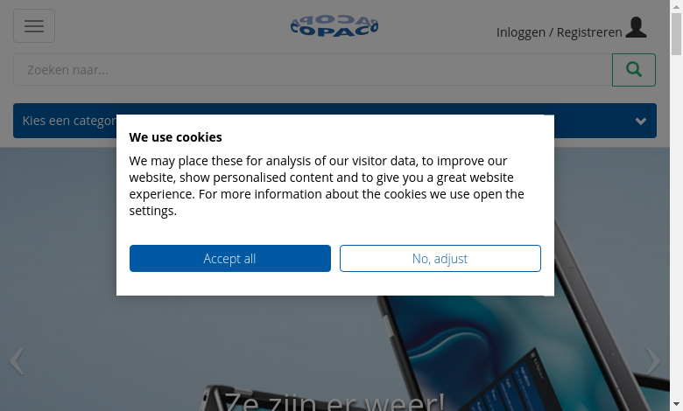Expand the category chevron arrow
Viewport: 683px width, 411px height.
(641, 122)
